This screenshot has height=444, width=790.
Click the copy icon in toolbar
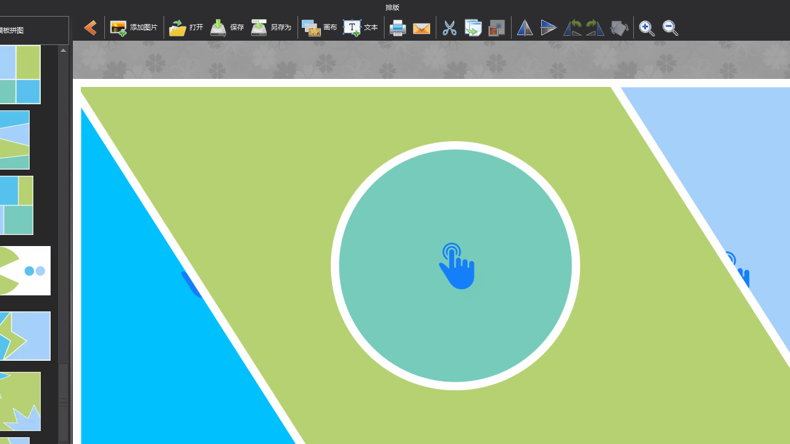(473, 28)
